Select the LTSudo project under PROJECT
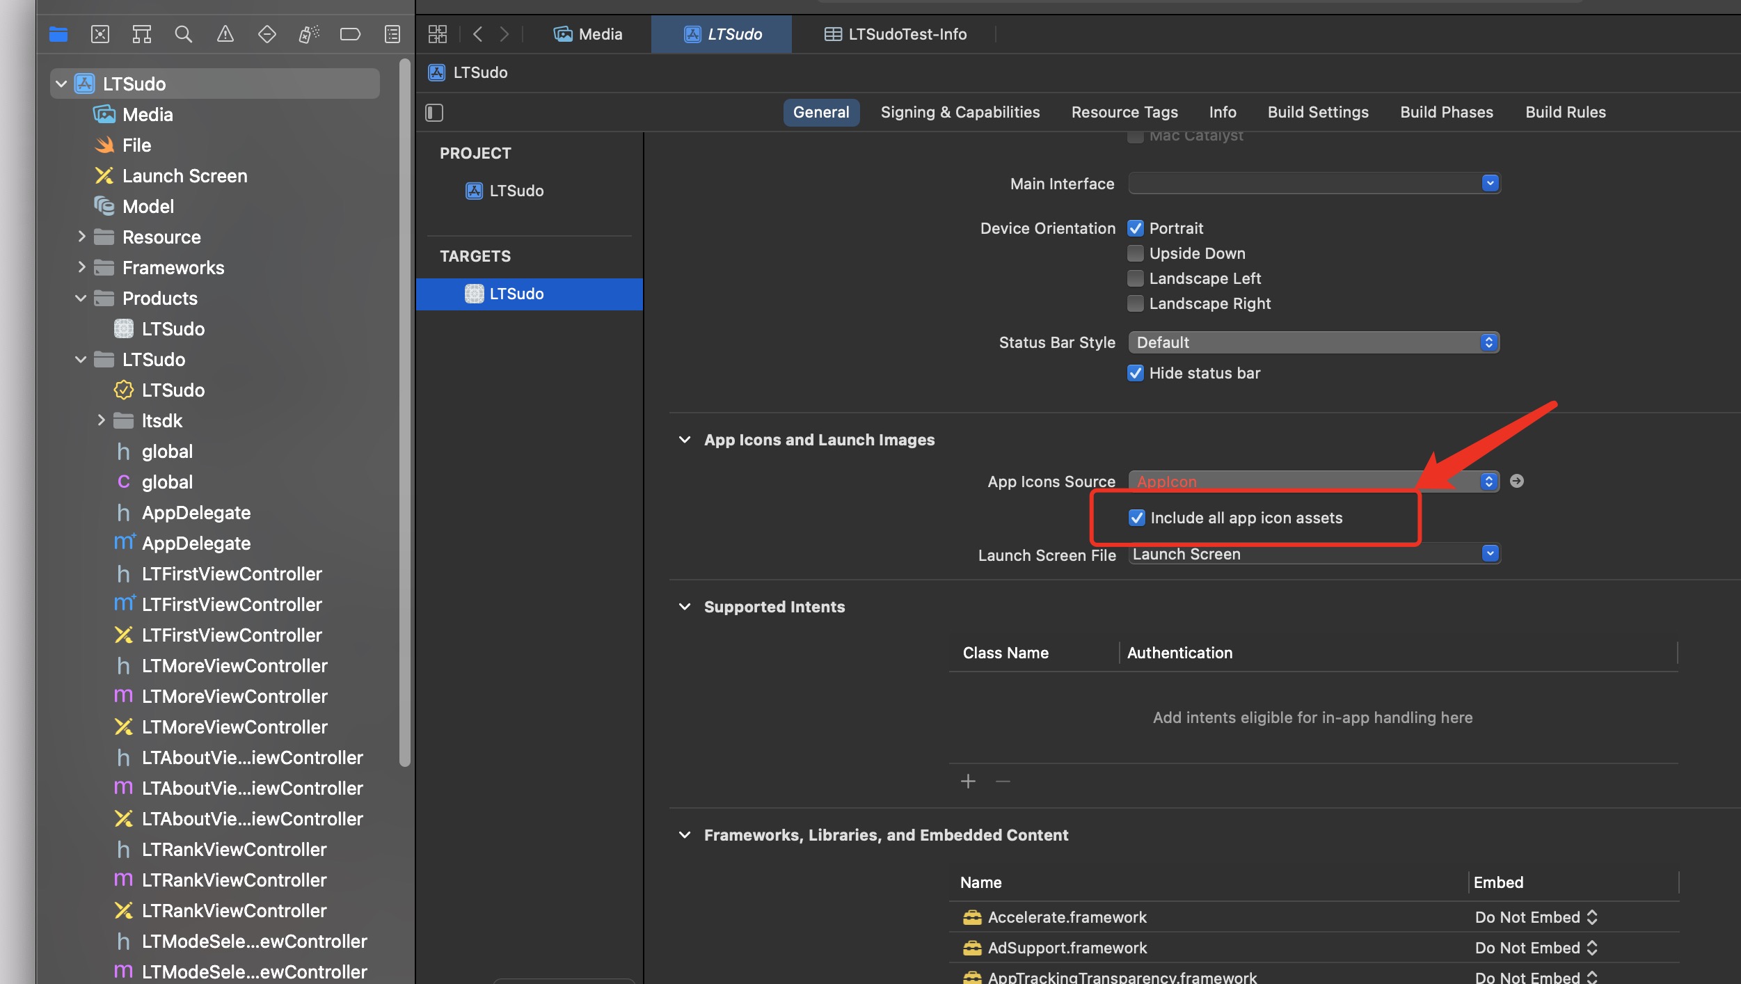The height and width of the screenshot is (984, 1741). pyautogui.click(x=516, y=191)
